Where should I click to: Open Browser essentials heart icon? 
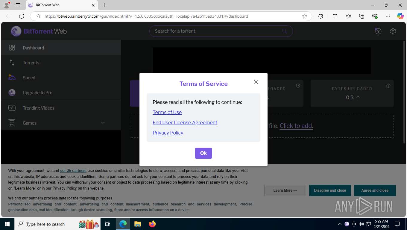tap(375, 16)
